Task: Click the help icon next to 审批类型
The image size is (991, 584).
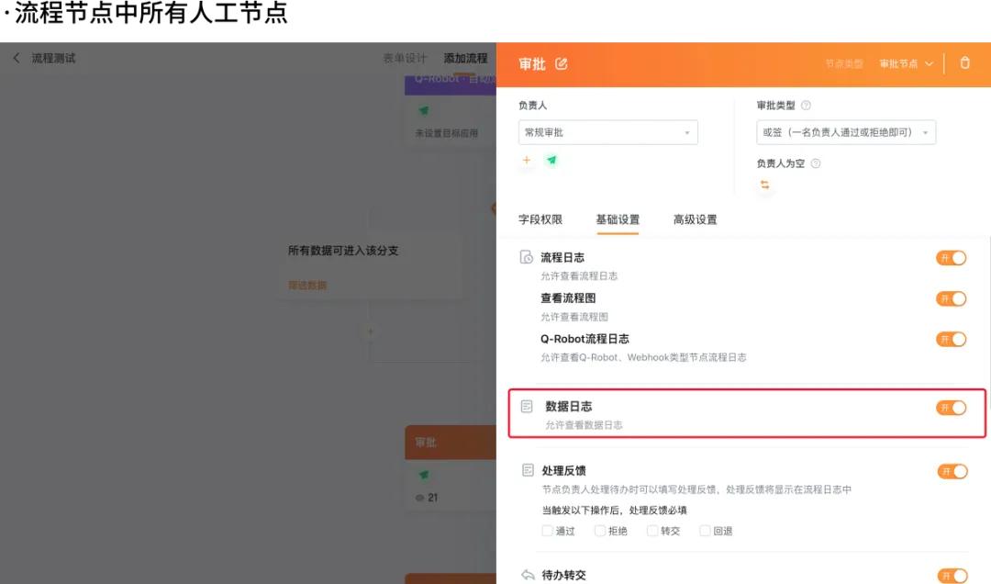Action: pyautogui.click(x=806, y=106)
